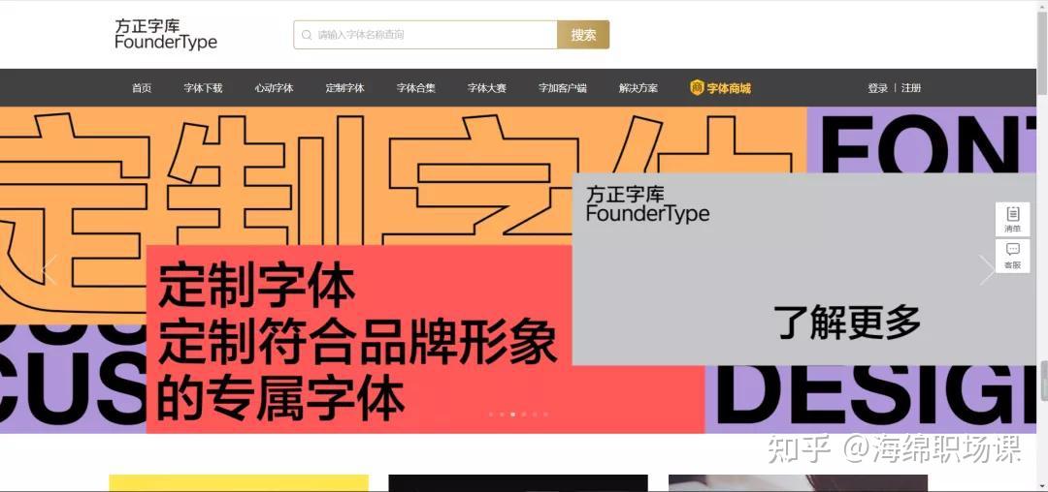The width and height of the screenshot is (1048, 492).
Task: Click the magnifier icon in search box
Action: coord(306,35)
